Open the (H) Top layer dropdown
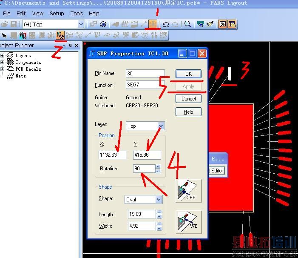Image resolution: width=298 pixels, height=258 pixels. pos(81,24)
